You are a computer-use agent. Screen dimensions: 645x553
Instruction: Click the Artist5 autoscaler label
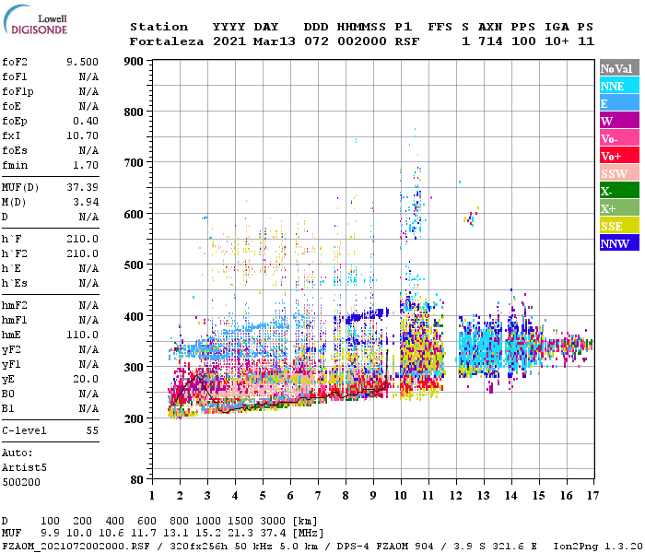pyautogui.click(x=24, y=467)
